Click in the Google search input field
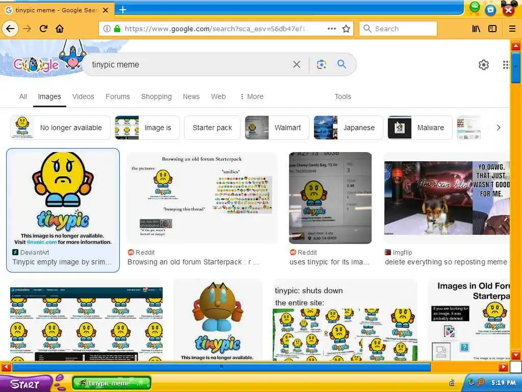This screenshot has height=392, width=522. point(190,64)
